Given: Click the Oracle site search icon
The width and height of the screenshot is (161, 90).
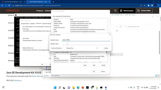Looking at the screenshot, I should pos(115,10).
